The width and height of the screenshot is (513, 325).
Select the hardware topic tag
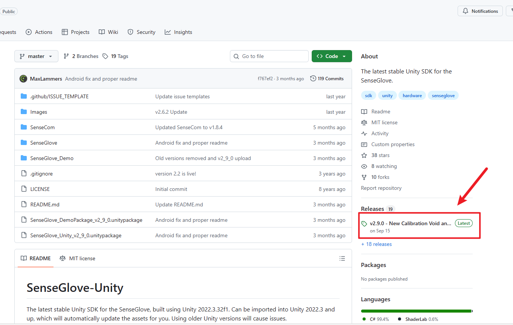[412, 96]
